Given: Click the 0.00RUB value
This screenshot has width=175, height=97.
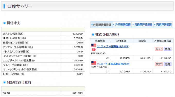Looking at the screenshot, I should pos(78,47).
